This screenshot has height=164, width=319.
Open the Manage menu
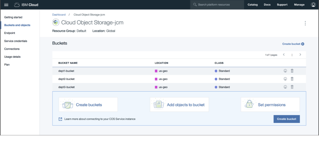(x=299, y=5)
